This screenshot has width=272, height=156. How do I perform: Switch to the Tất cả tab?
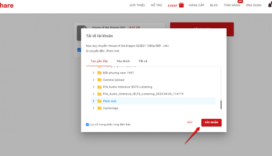coord(143,61)
